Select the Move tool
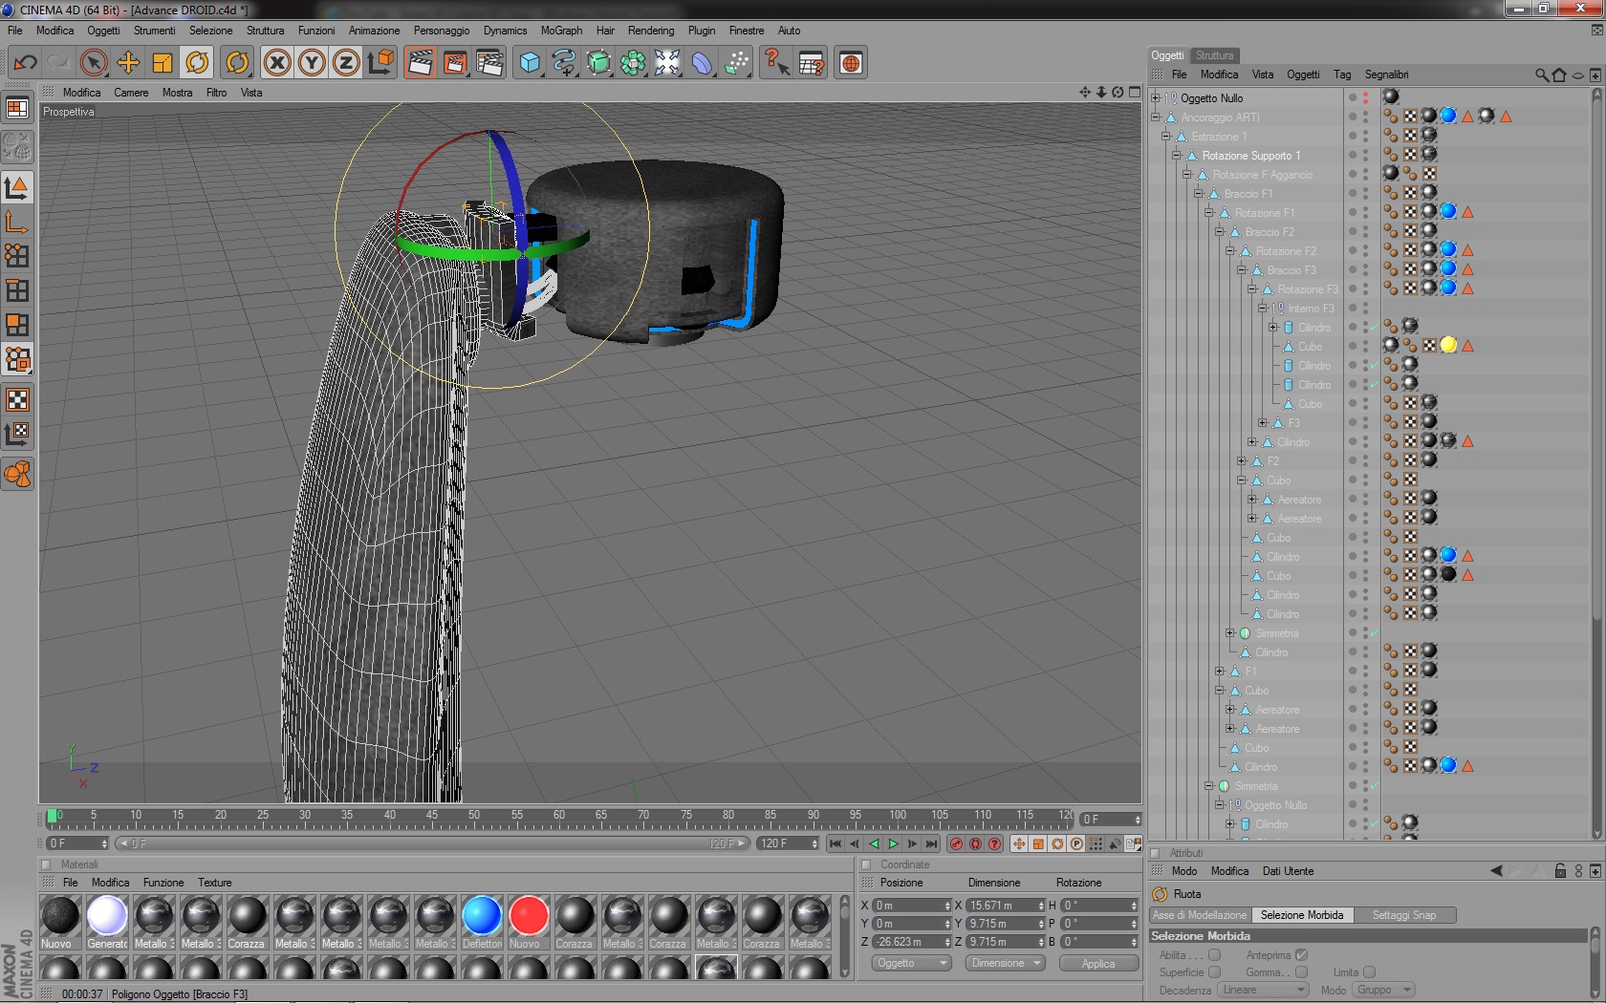The image size is (1606, 1003). tap(128, 63)
